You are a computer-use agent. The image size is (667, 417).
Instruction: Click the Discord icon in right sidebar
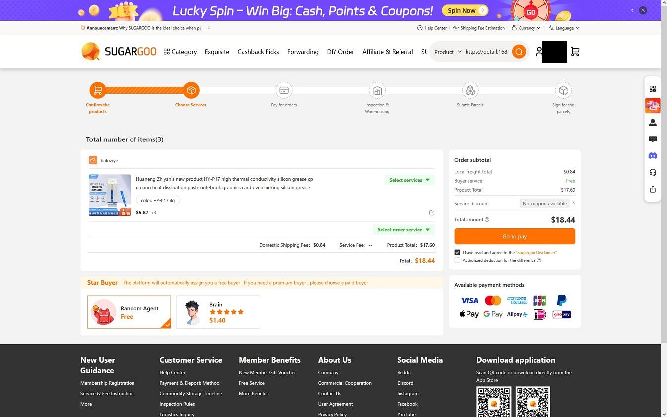(653, 156)
